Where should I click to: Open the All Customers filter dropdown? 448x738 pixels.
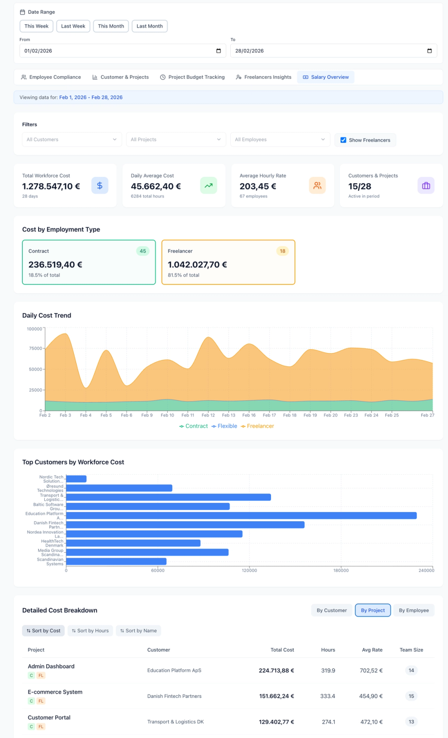point(72,139)
